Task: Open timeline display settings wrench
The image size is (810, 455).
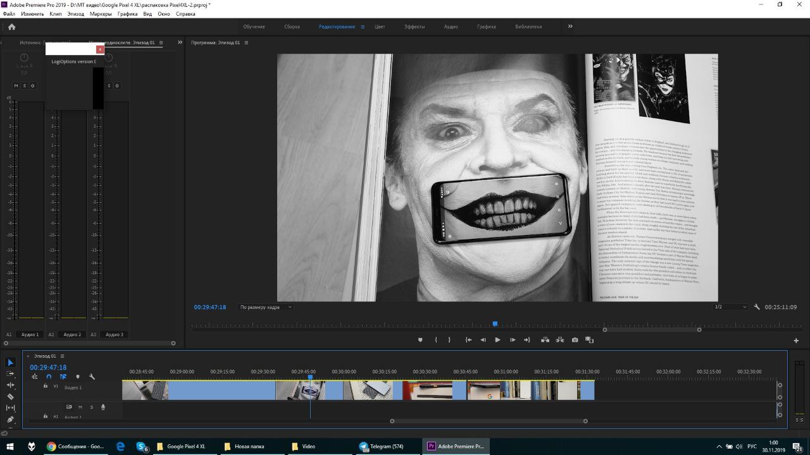Action: [92, 377]
